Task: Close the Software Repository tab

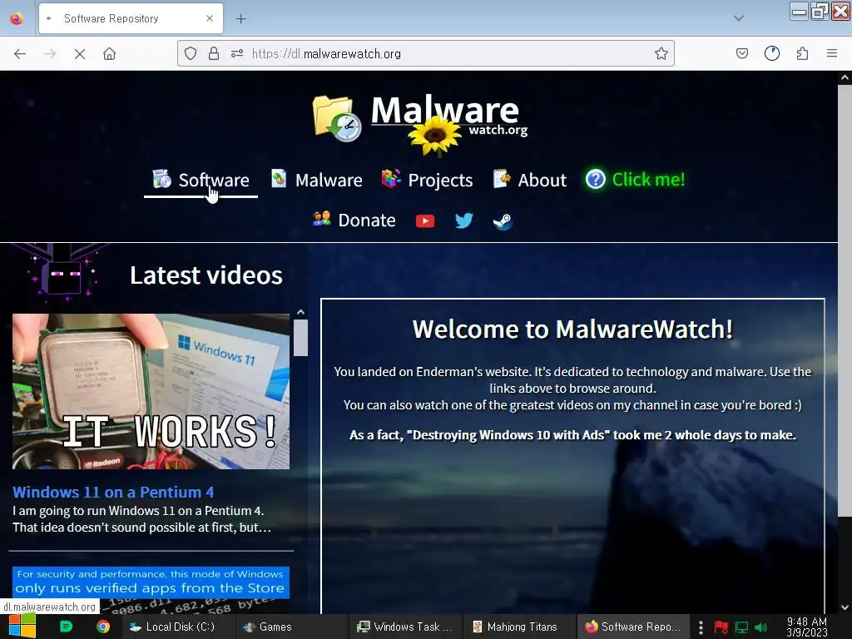Action: 210,18
